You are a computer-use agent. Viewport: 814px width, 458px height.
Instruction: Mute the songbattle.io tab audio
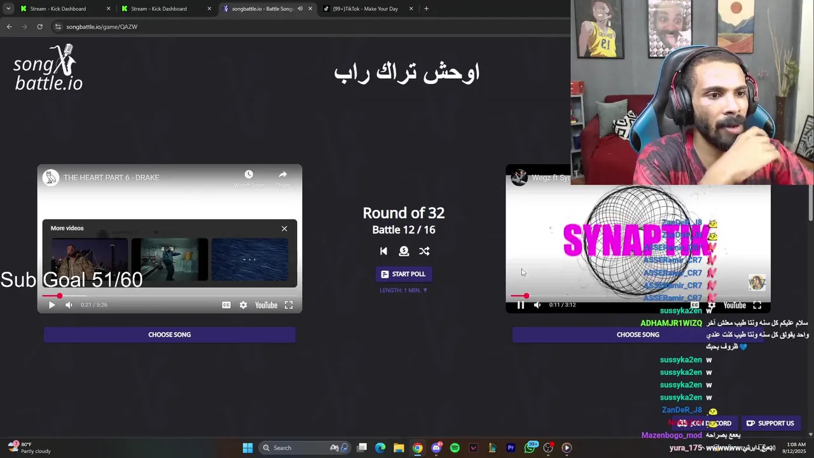point(300,9)
